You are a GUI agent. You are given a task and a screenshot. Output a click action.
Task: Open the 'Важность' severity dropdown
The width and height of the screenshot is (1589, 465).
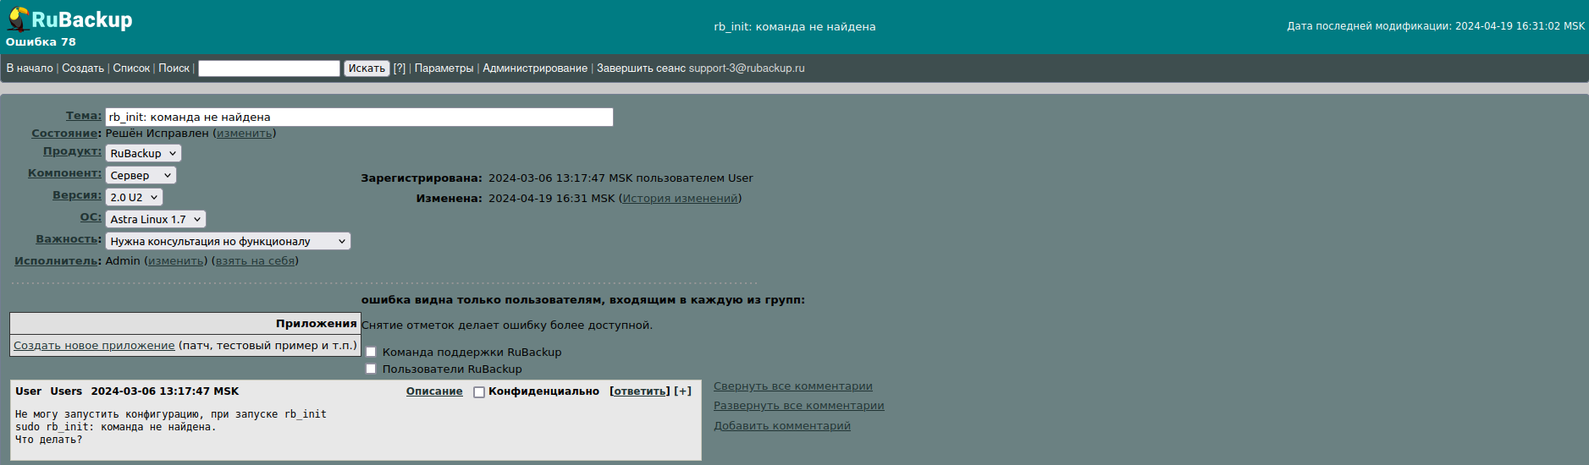point(228,241)
